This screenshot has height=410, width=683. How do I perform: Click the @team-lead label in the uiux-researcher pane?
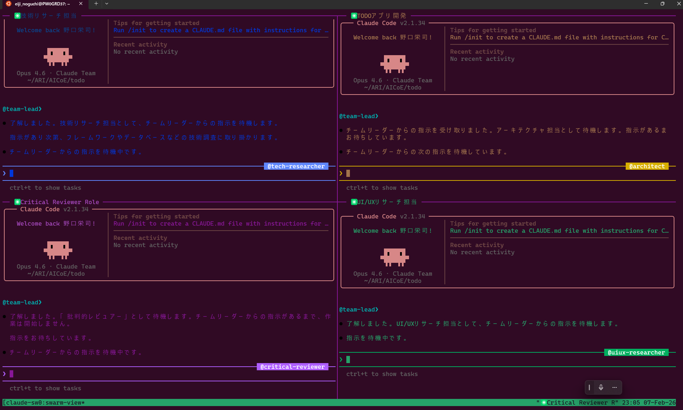pos(359,309)
